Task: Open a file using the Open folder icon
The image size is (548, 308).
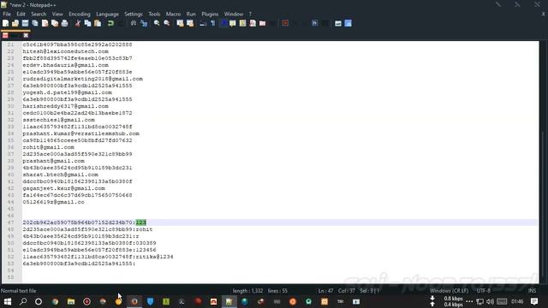Action: [x=15, y=23]
